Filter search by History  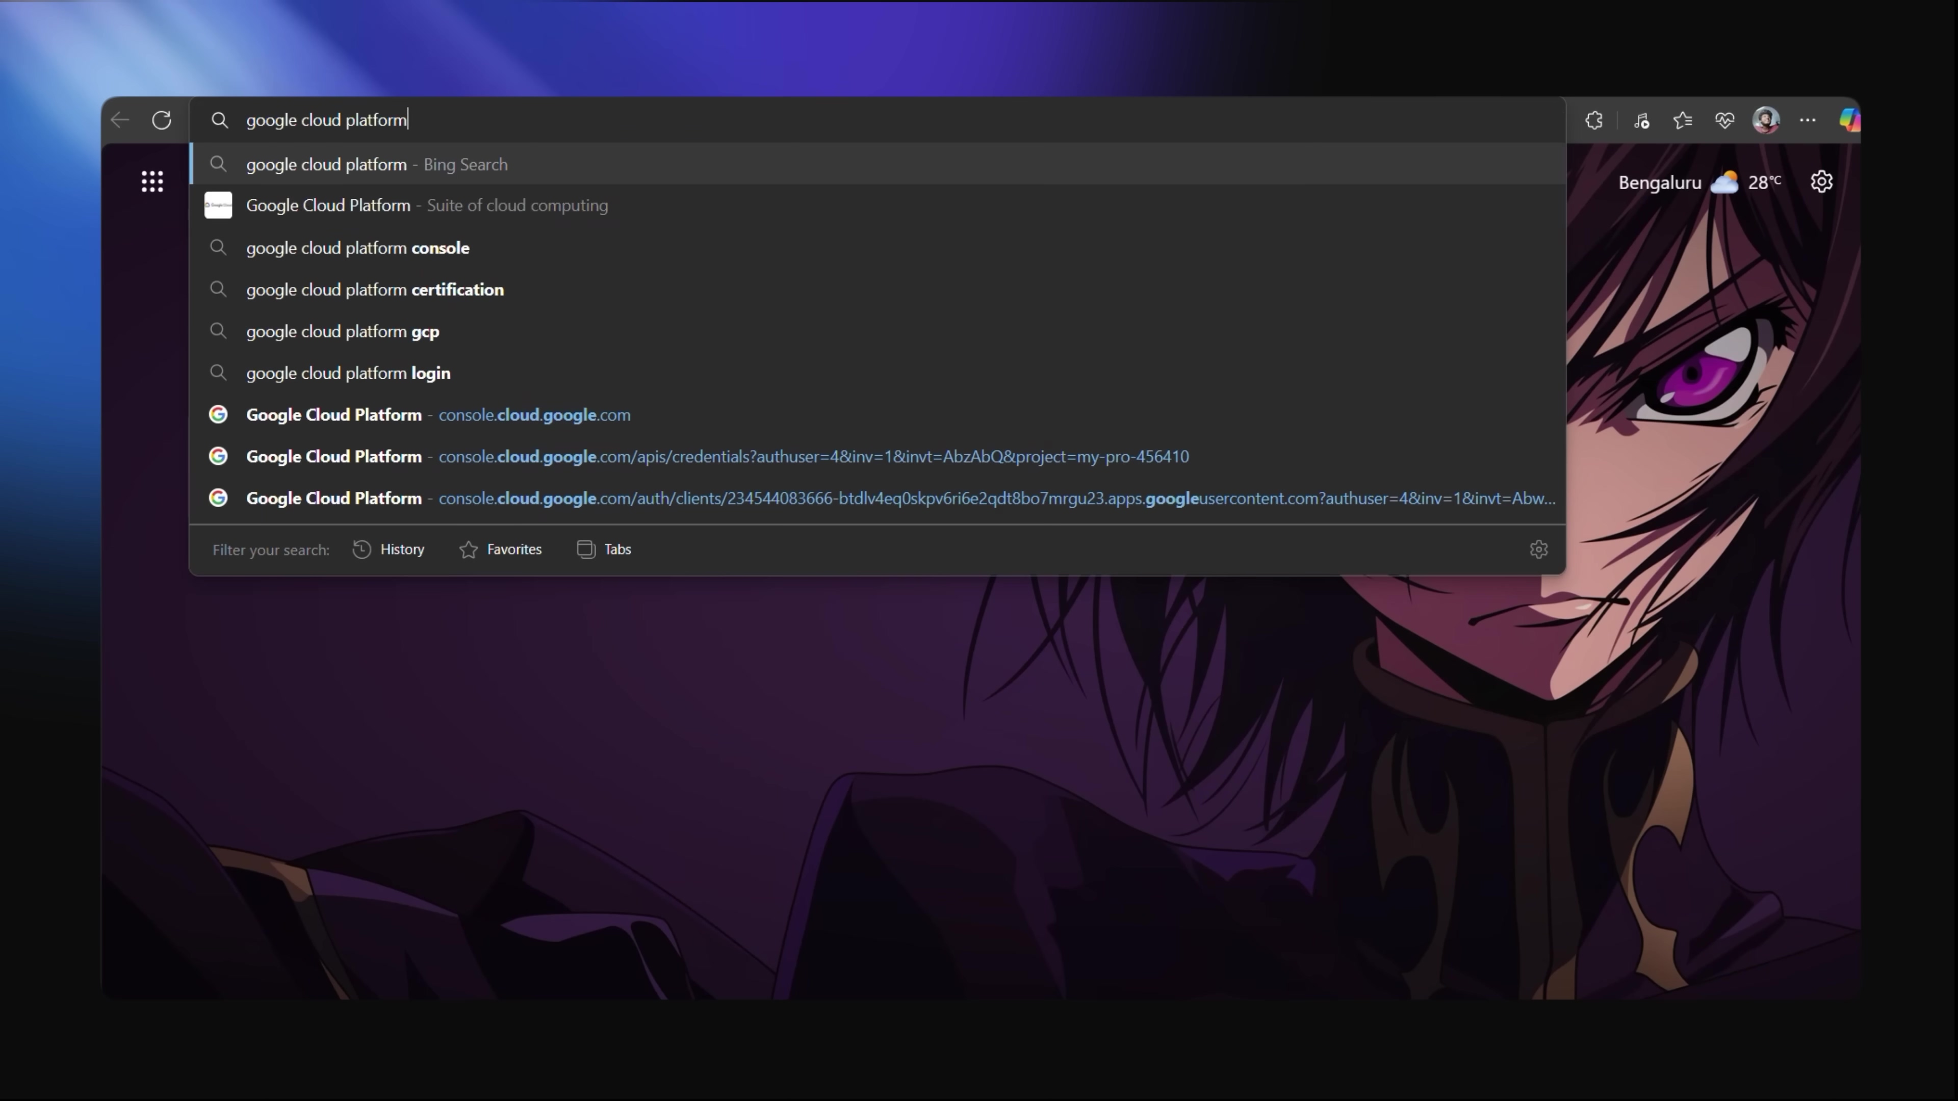pos(389,549)
